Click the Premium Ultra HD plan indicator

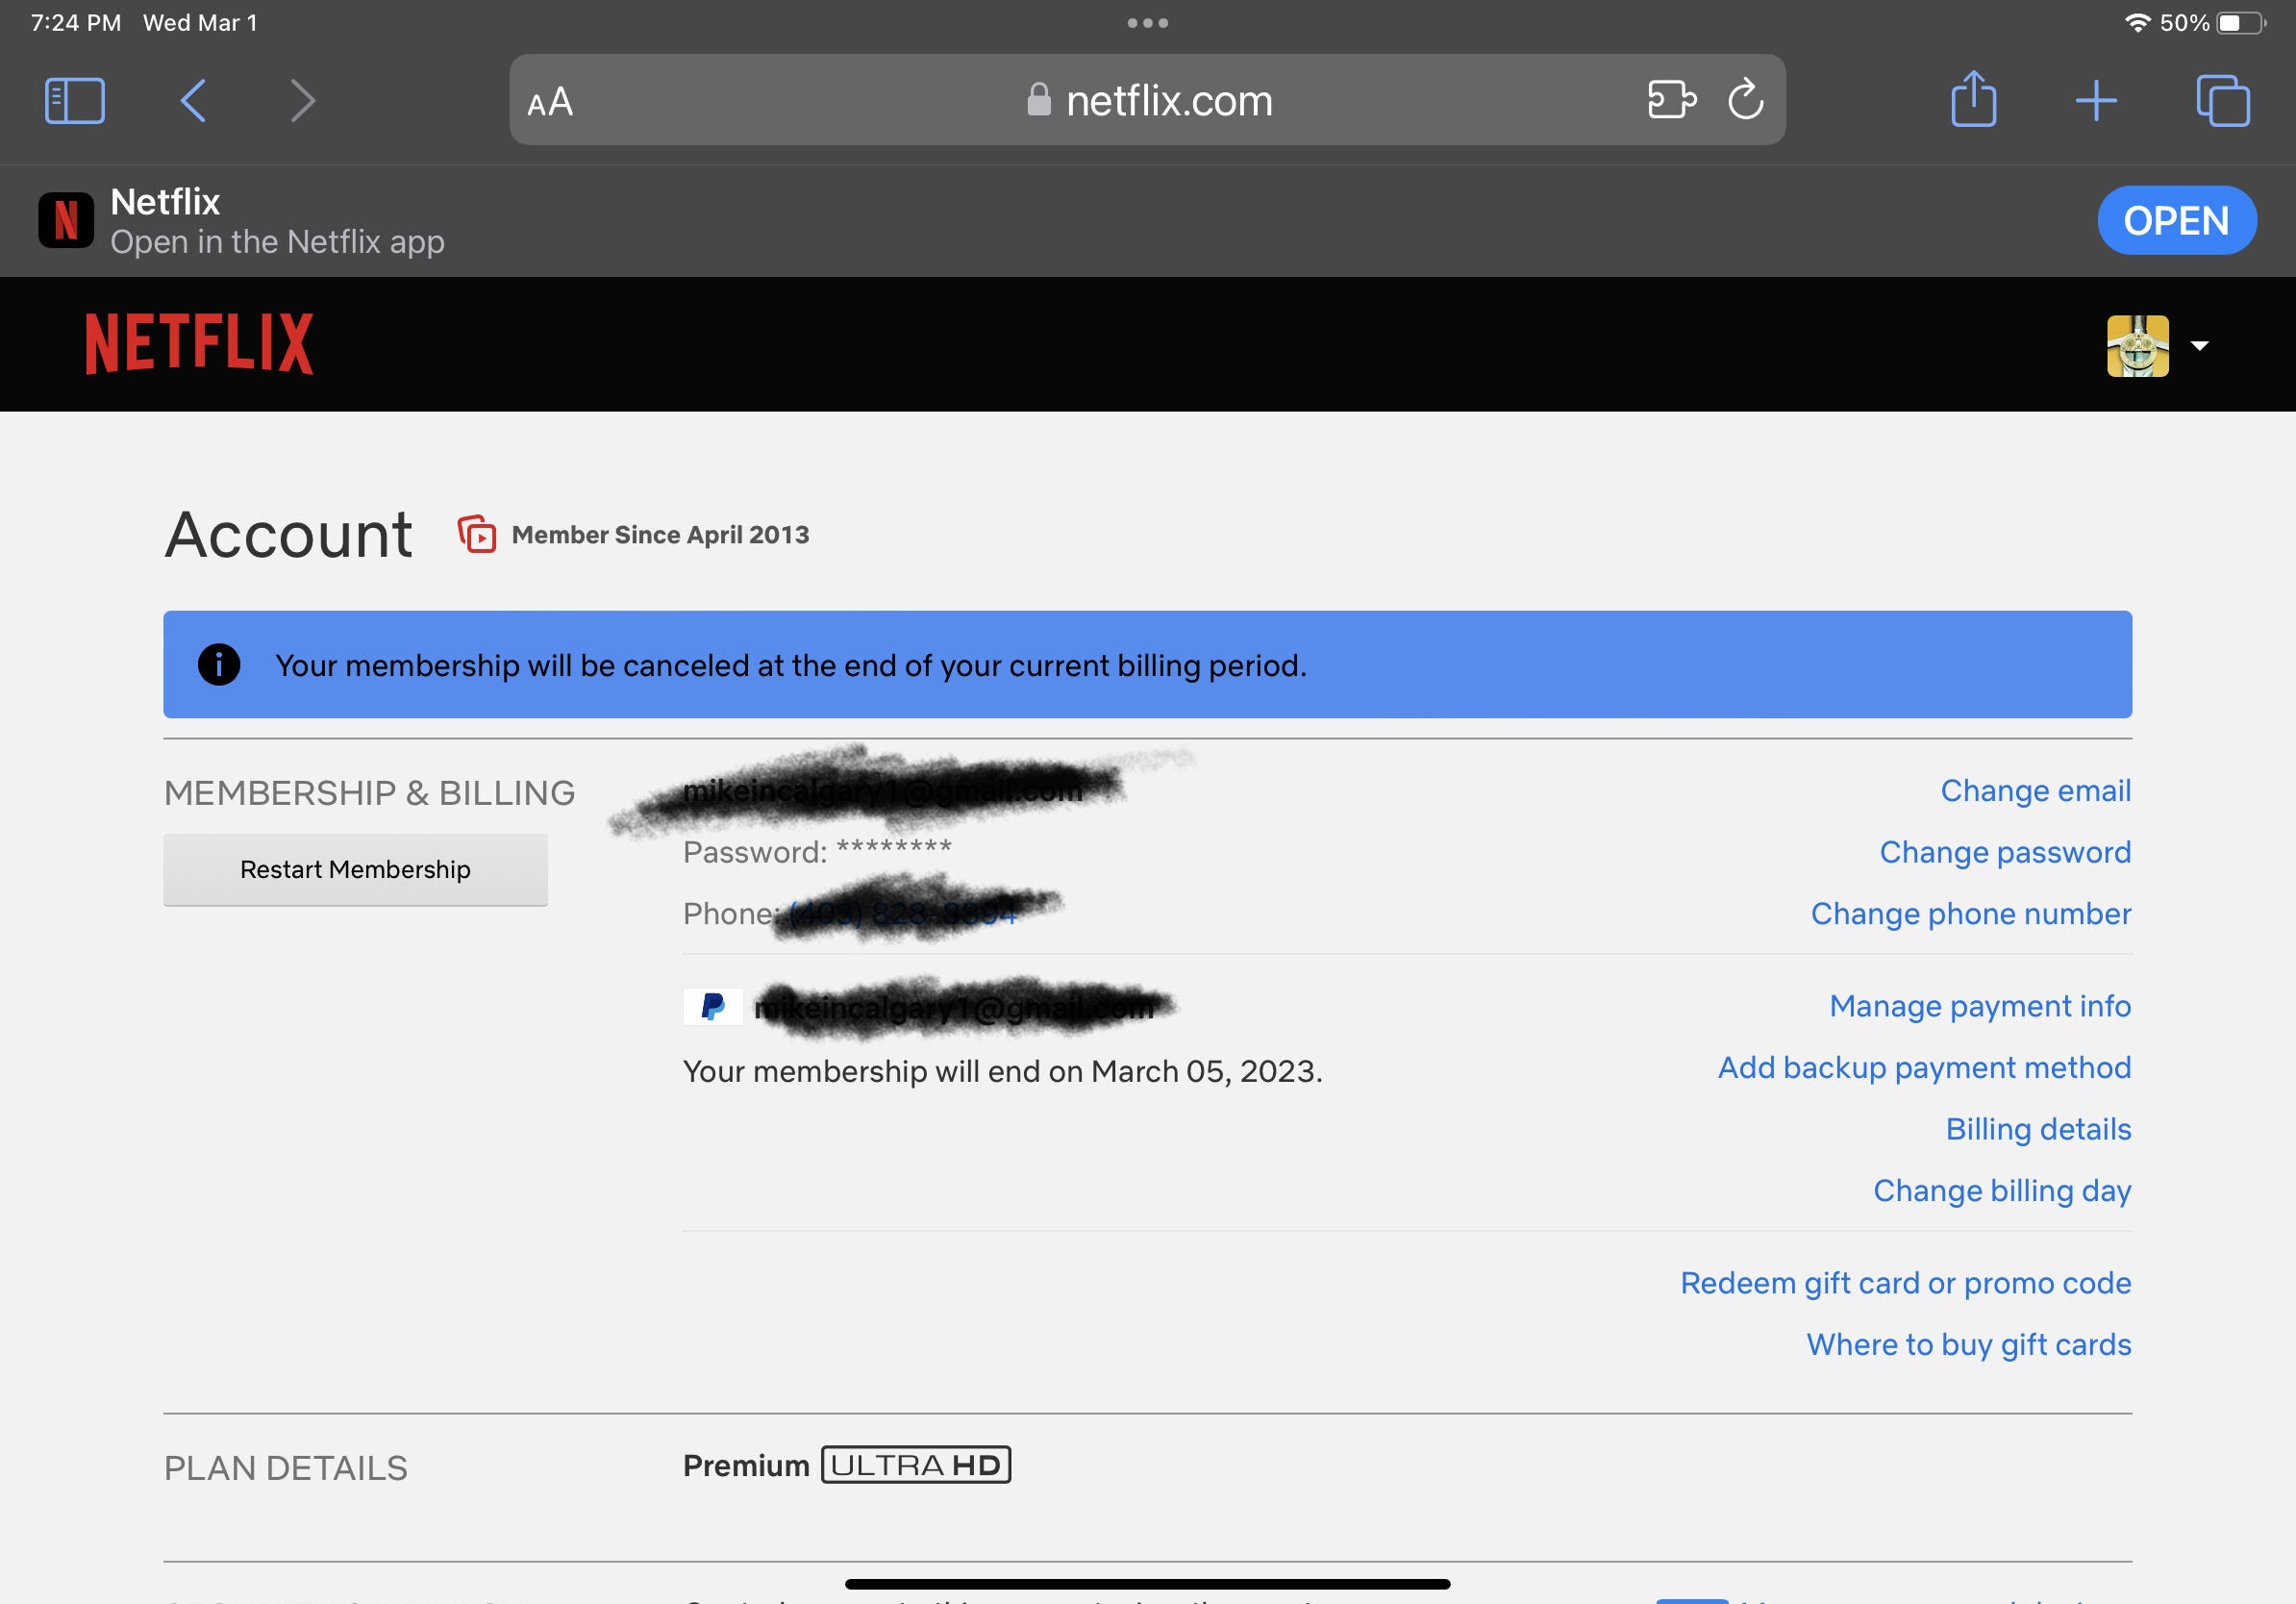pos(846,1466)
